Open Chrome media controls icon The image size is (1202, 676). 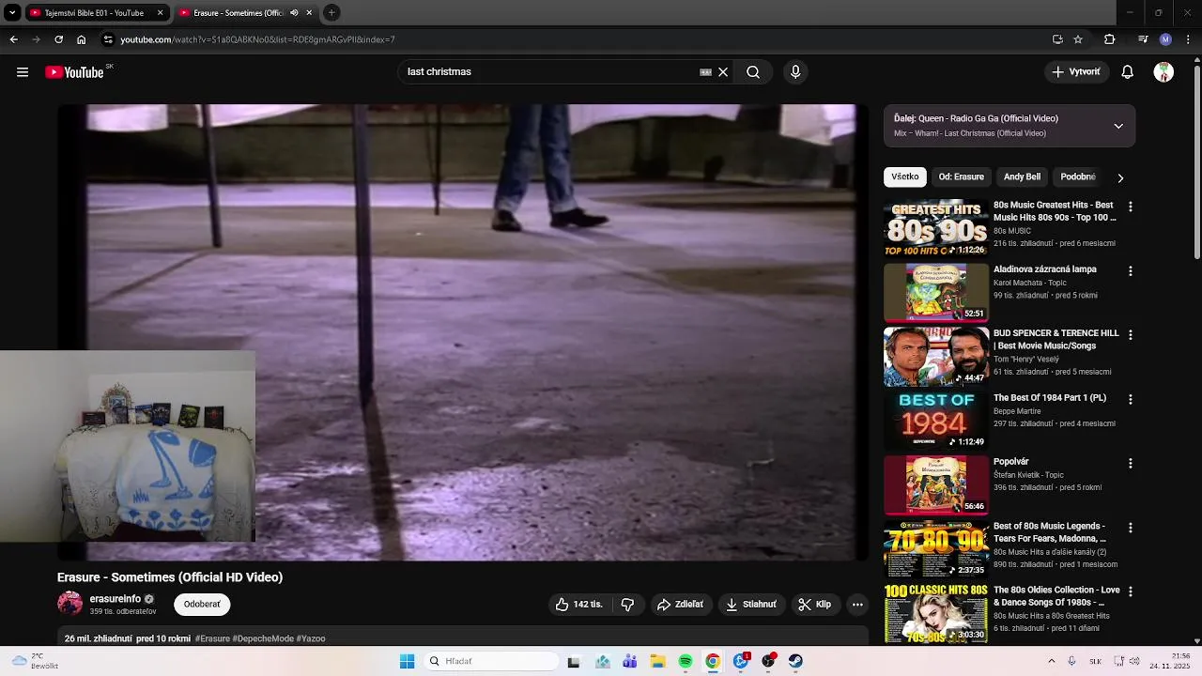[1142, 39]
